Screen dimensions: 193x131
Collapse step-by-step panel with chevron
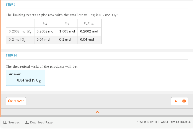(97, 112)
